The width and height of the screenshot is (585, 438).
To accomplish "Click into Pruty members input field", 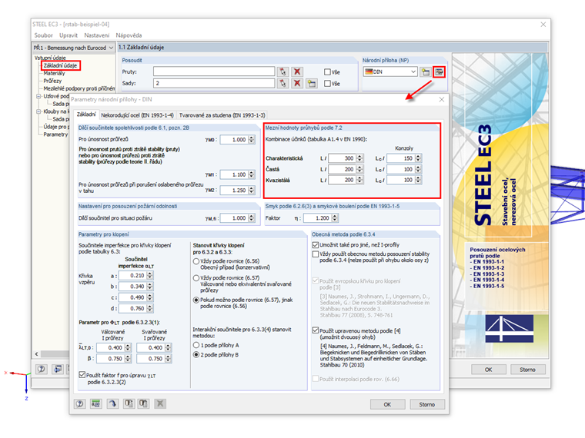I will (x=214, y=72).
